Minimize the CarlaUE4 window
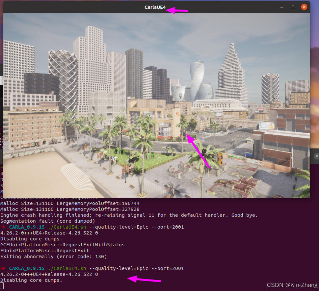Viewport: 319px width, 291px height. click(282, 7)
